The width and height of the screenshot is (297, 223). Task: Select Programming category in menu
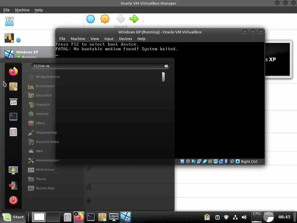coord(42,132)
